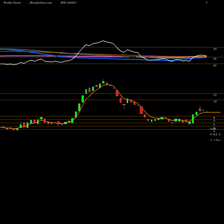Screen dimensions: 224x224
Task: Select the highest green candlestick at the peak
Action: pyautogui.click(x=103, y=82)
